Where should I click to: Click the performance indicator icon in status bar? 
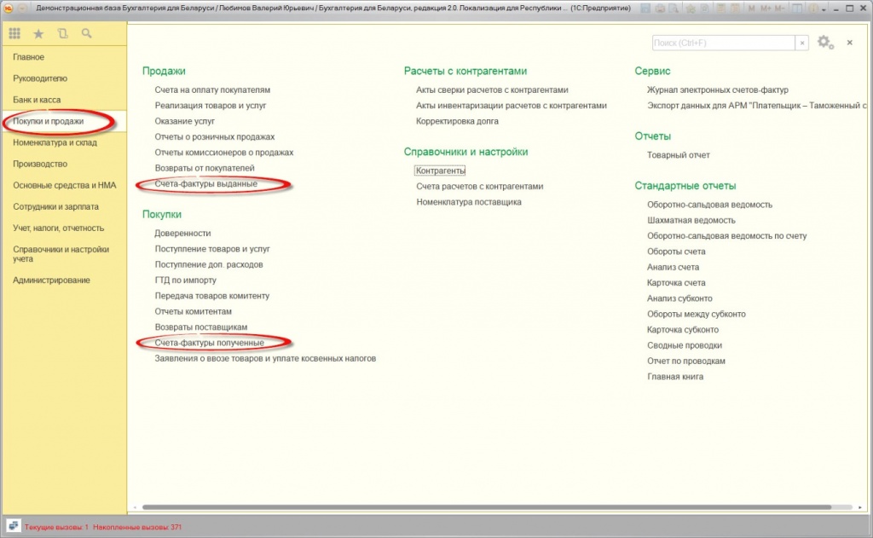tap(13, 526)
